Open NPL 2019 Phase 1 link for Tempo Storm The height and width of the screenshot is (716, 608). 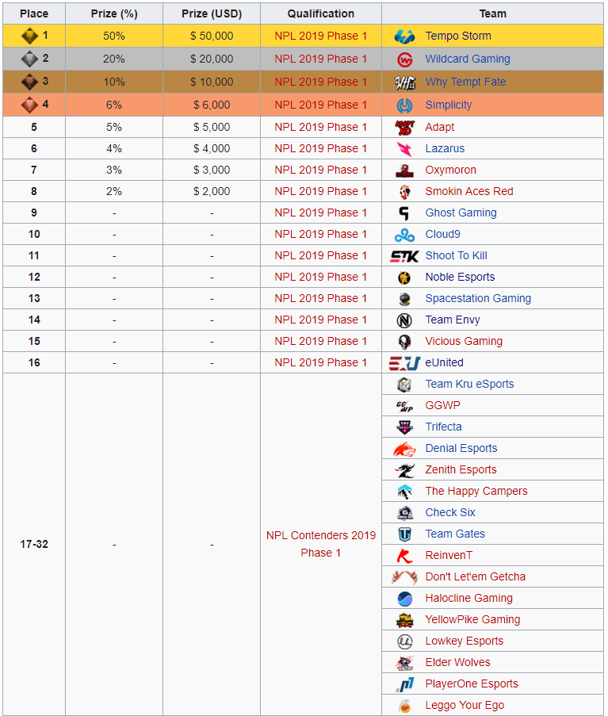coord(321,36)
